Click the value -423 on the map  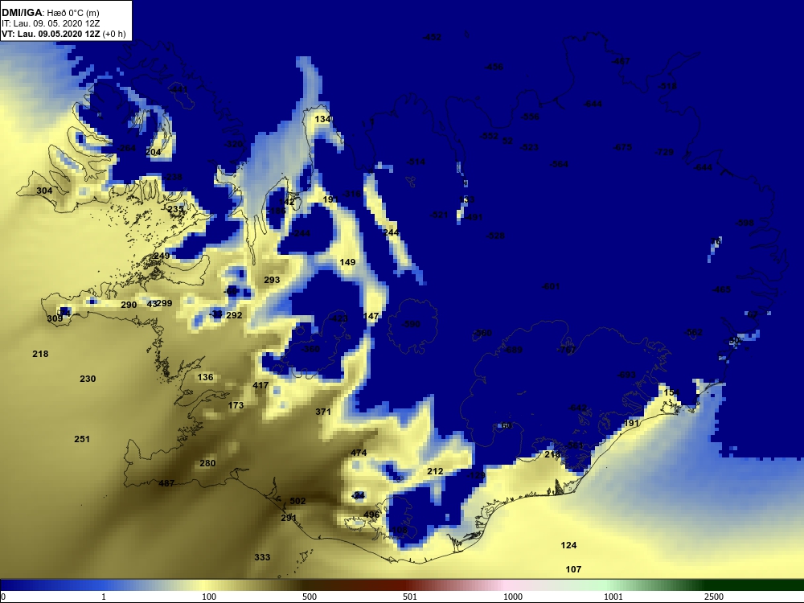point(338,318)
